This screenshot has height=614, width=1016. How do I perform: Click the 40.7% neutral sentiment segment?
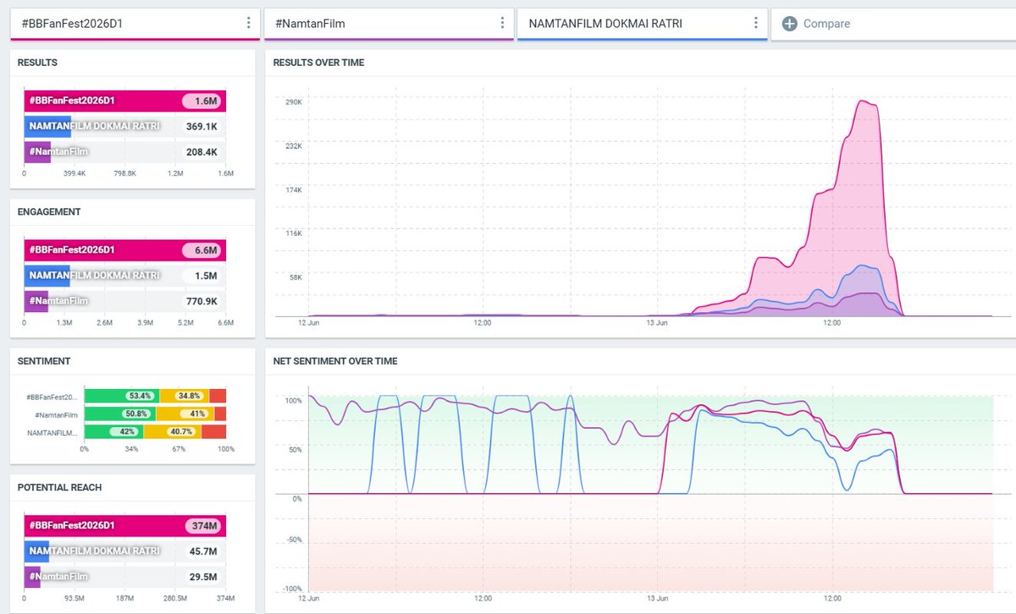[x=173, y=431]
